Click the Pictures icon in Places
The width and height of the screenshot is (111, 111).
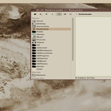point(34,40)
